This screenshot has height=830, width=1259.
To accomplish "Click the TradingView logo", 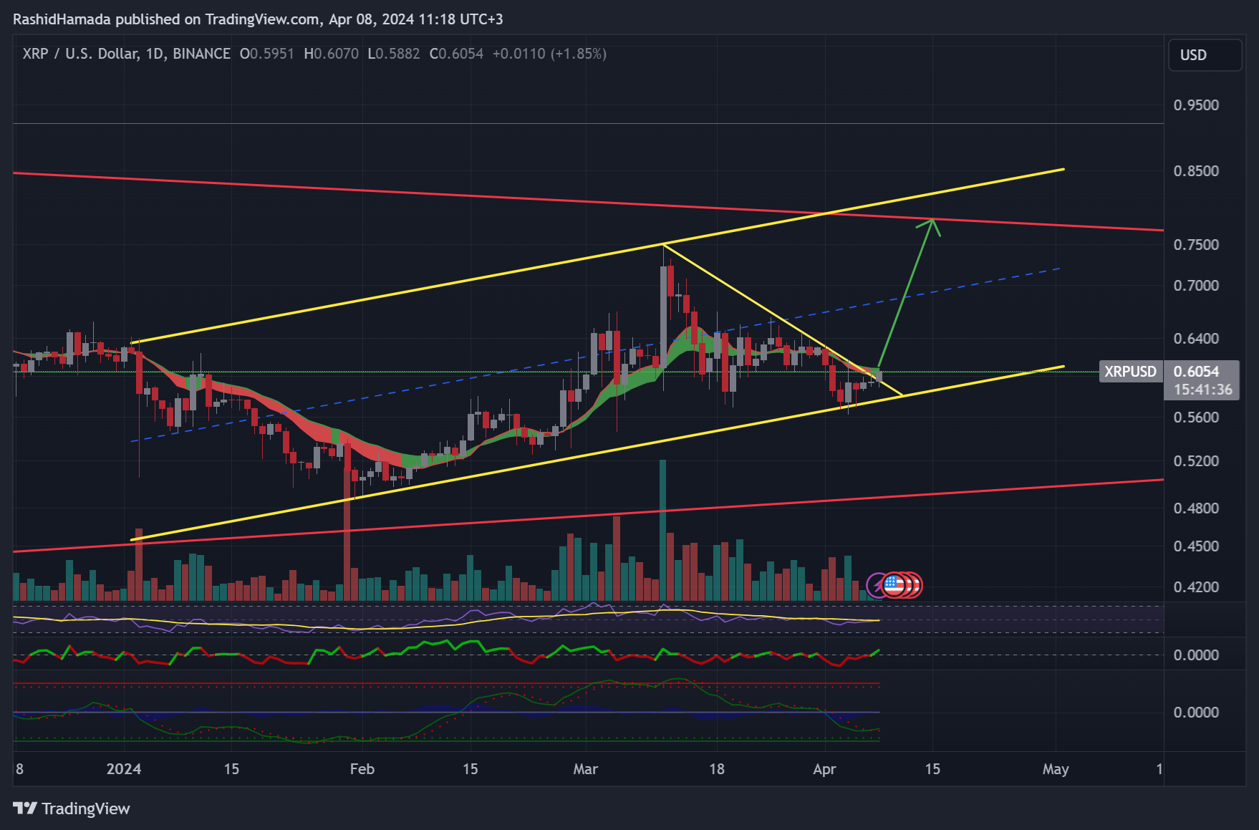I will (x=72, y=809).
